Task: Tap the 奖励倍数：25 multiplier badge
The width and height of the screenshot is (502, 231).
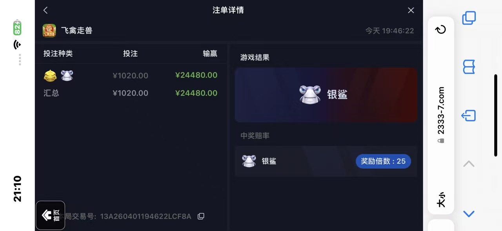Action: click(x=383, y=161)
